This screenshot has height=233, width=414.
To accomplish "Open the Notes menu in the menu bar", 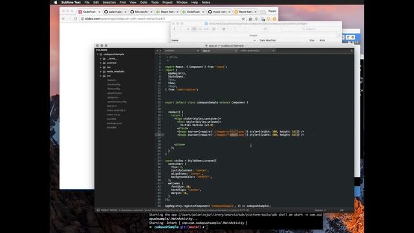I will click(206, 3).
